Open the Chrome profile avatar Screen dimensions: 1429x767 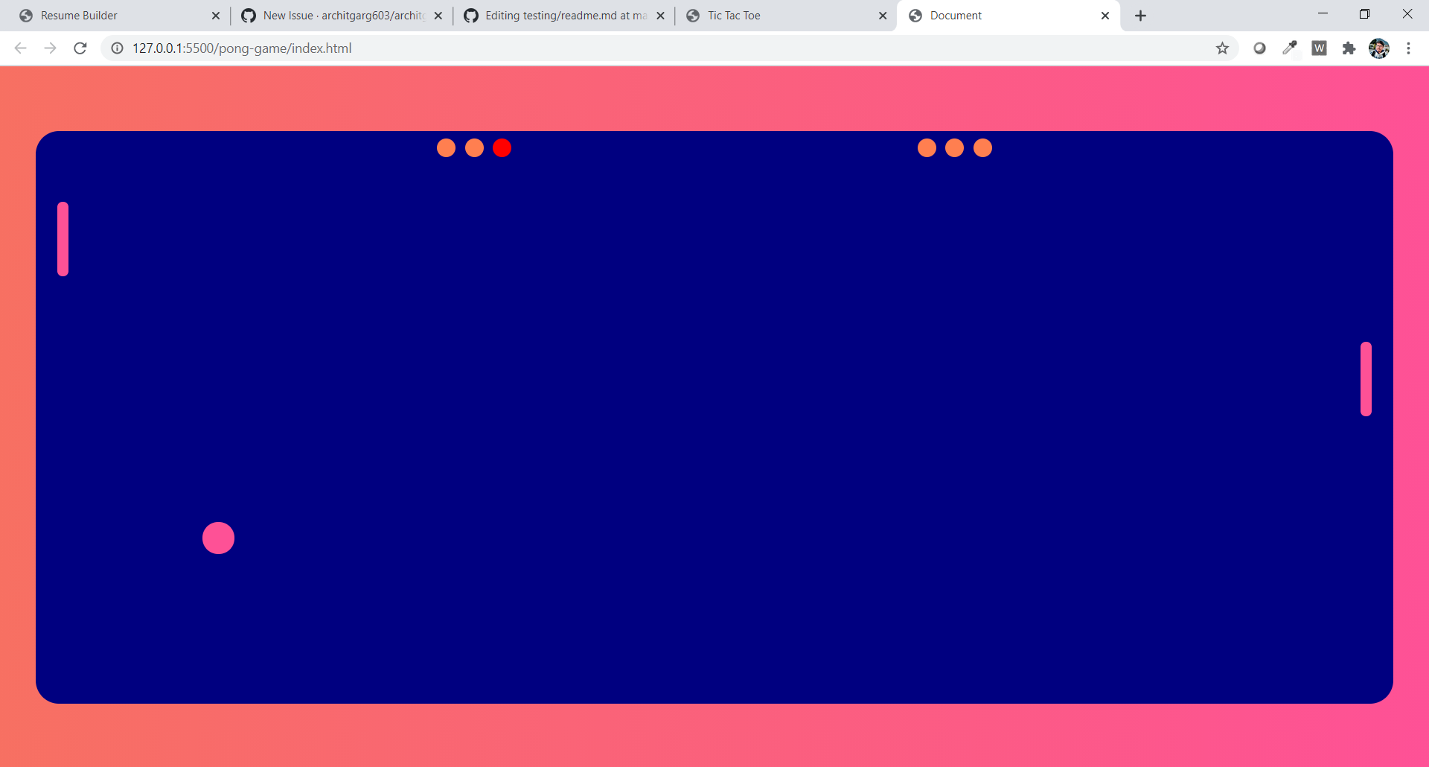click(x=1379, y=48)
